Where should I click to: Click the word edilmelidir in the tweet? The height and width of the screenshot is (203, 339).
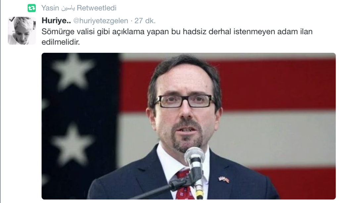[x=60, y=42]
